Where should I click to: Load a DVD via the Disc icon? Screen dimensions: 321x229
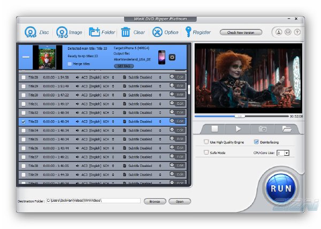tap(30, 32)
